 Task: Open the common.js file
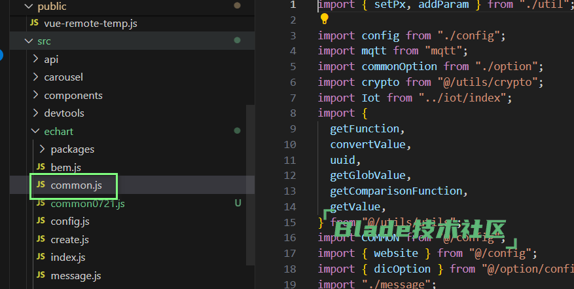click(x=76, y=185)
